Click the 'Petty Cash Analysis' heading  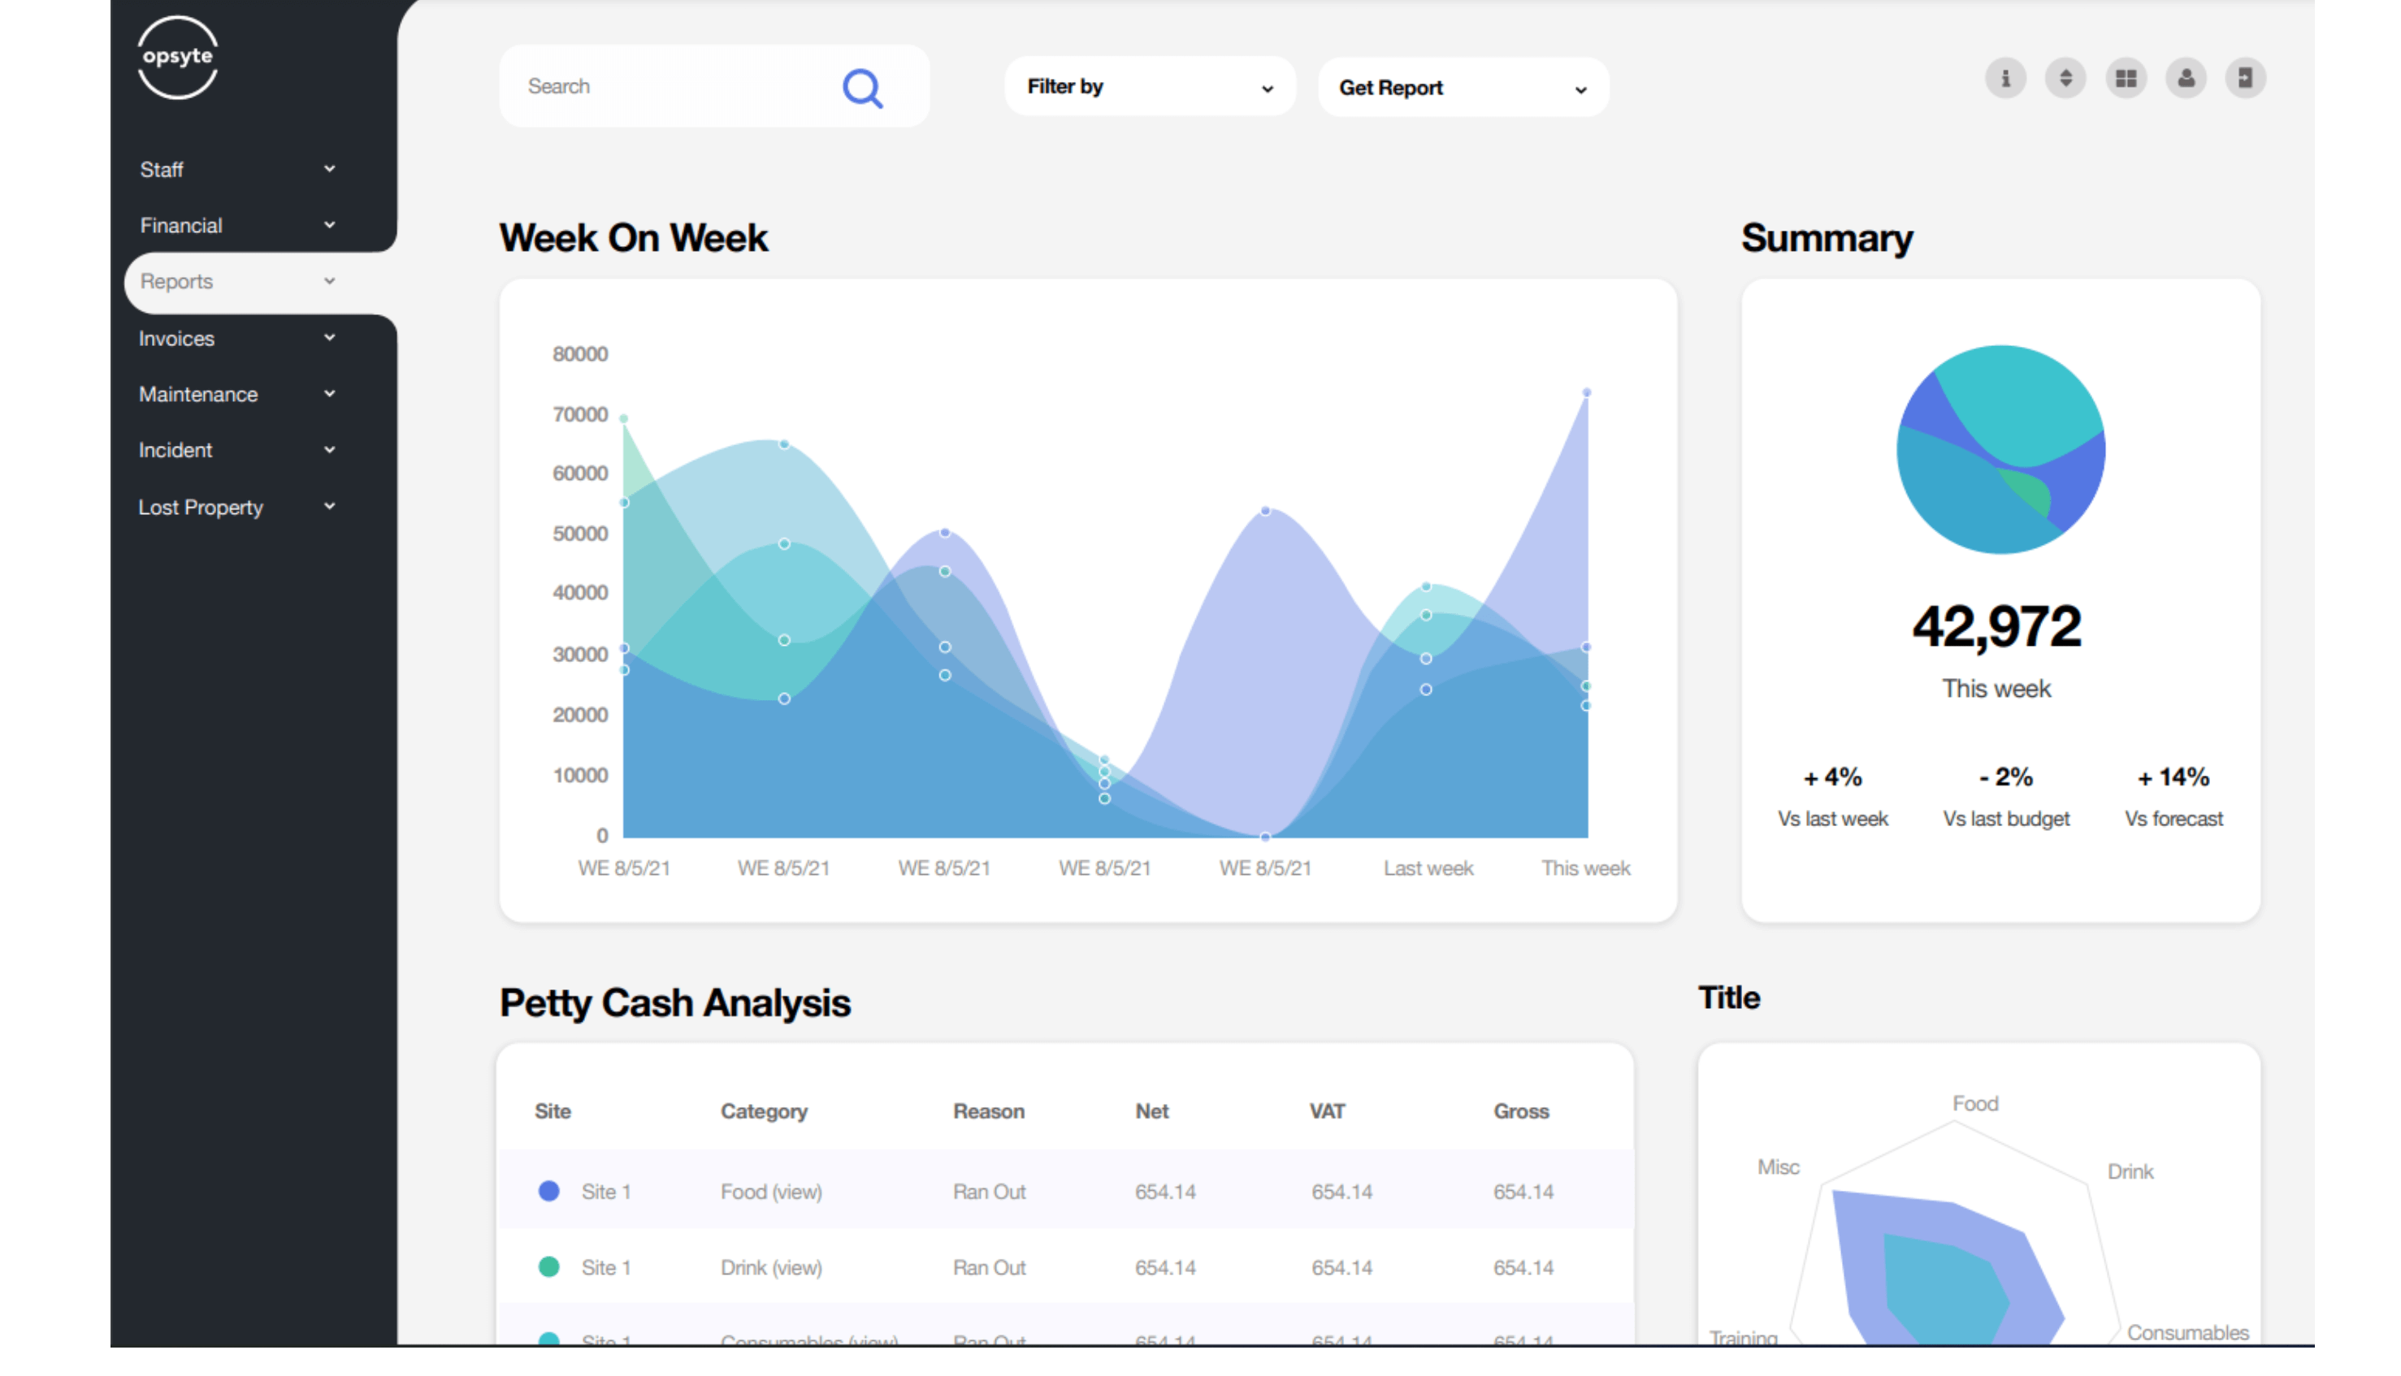click(675, 1002)
